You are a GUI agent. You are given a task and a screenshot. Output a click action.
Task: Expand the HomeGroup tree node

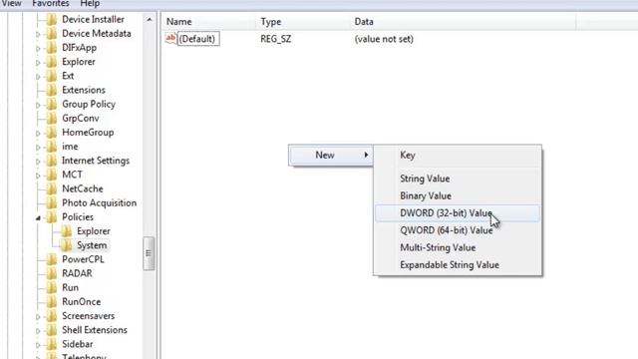point(38,134)
